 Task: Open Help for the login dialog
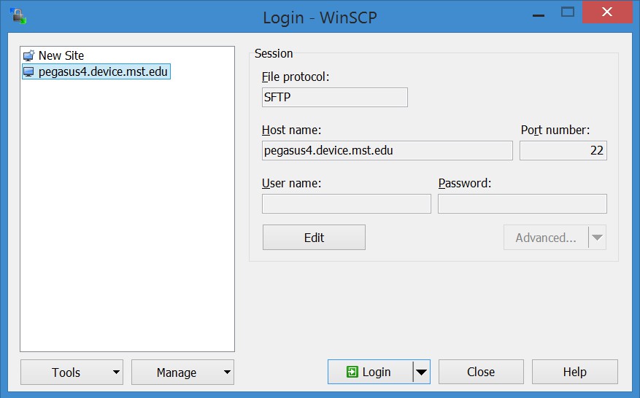[x=574, y=372]
